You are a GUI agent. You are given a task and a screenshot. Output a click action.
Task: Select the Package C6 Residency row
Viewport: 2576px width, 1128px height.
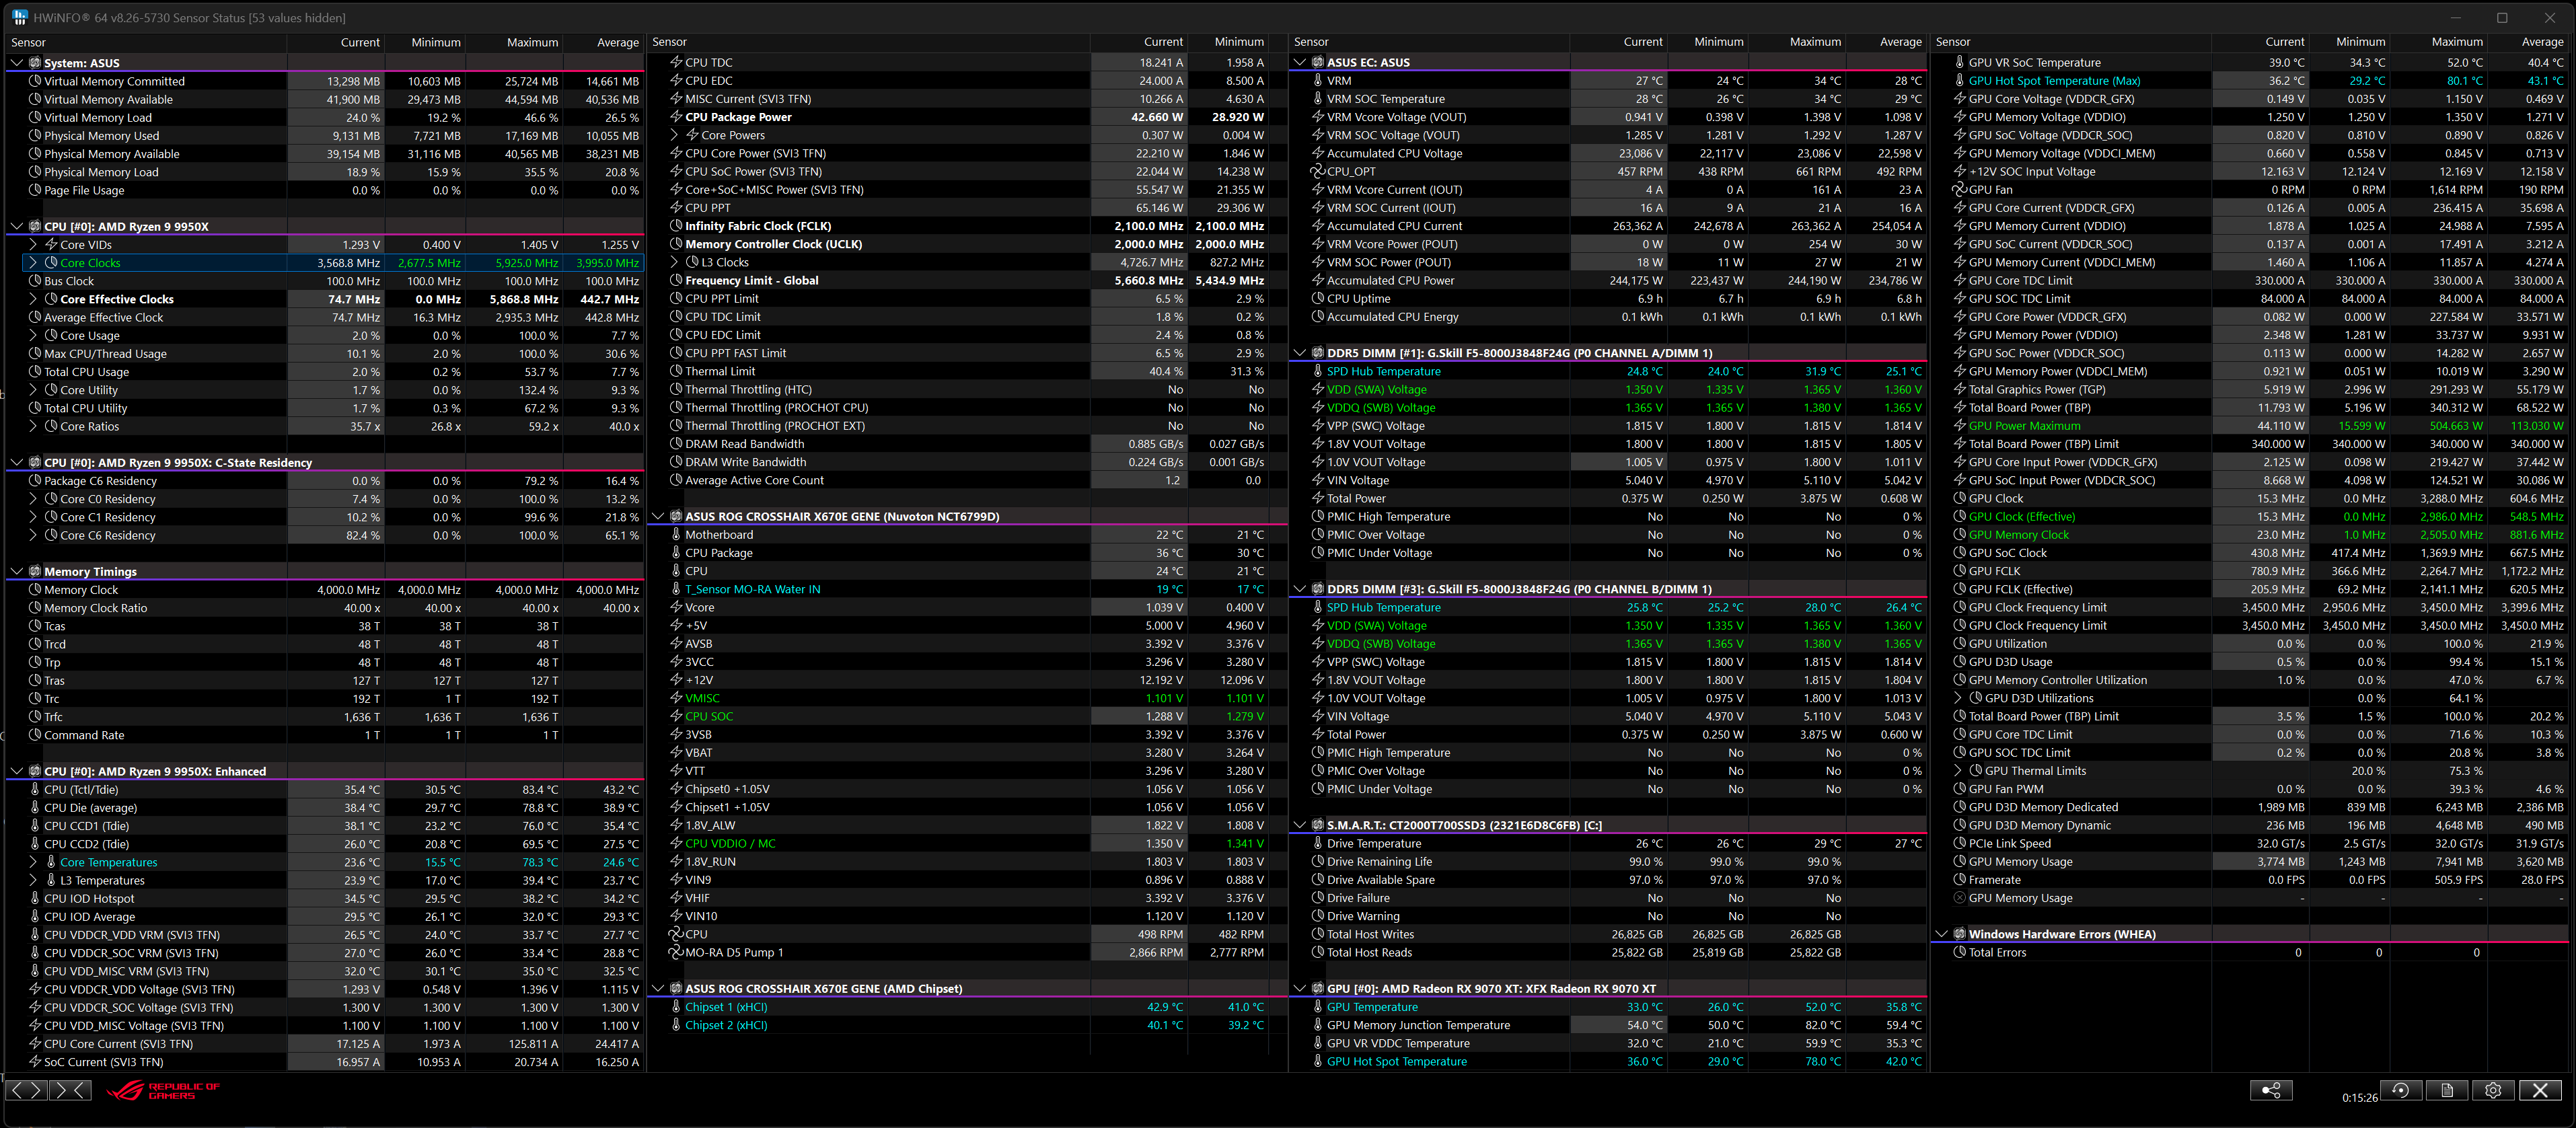point(324,481)
